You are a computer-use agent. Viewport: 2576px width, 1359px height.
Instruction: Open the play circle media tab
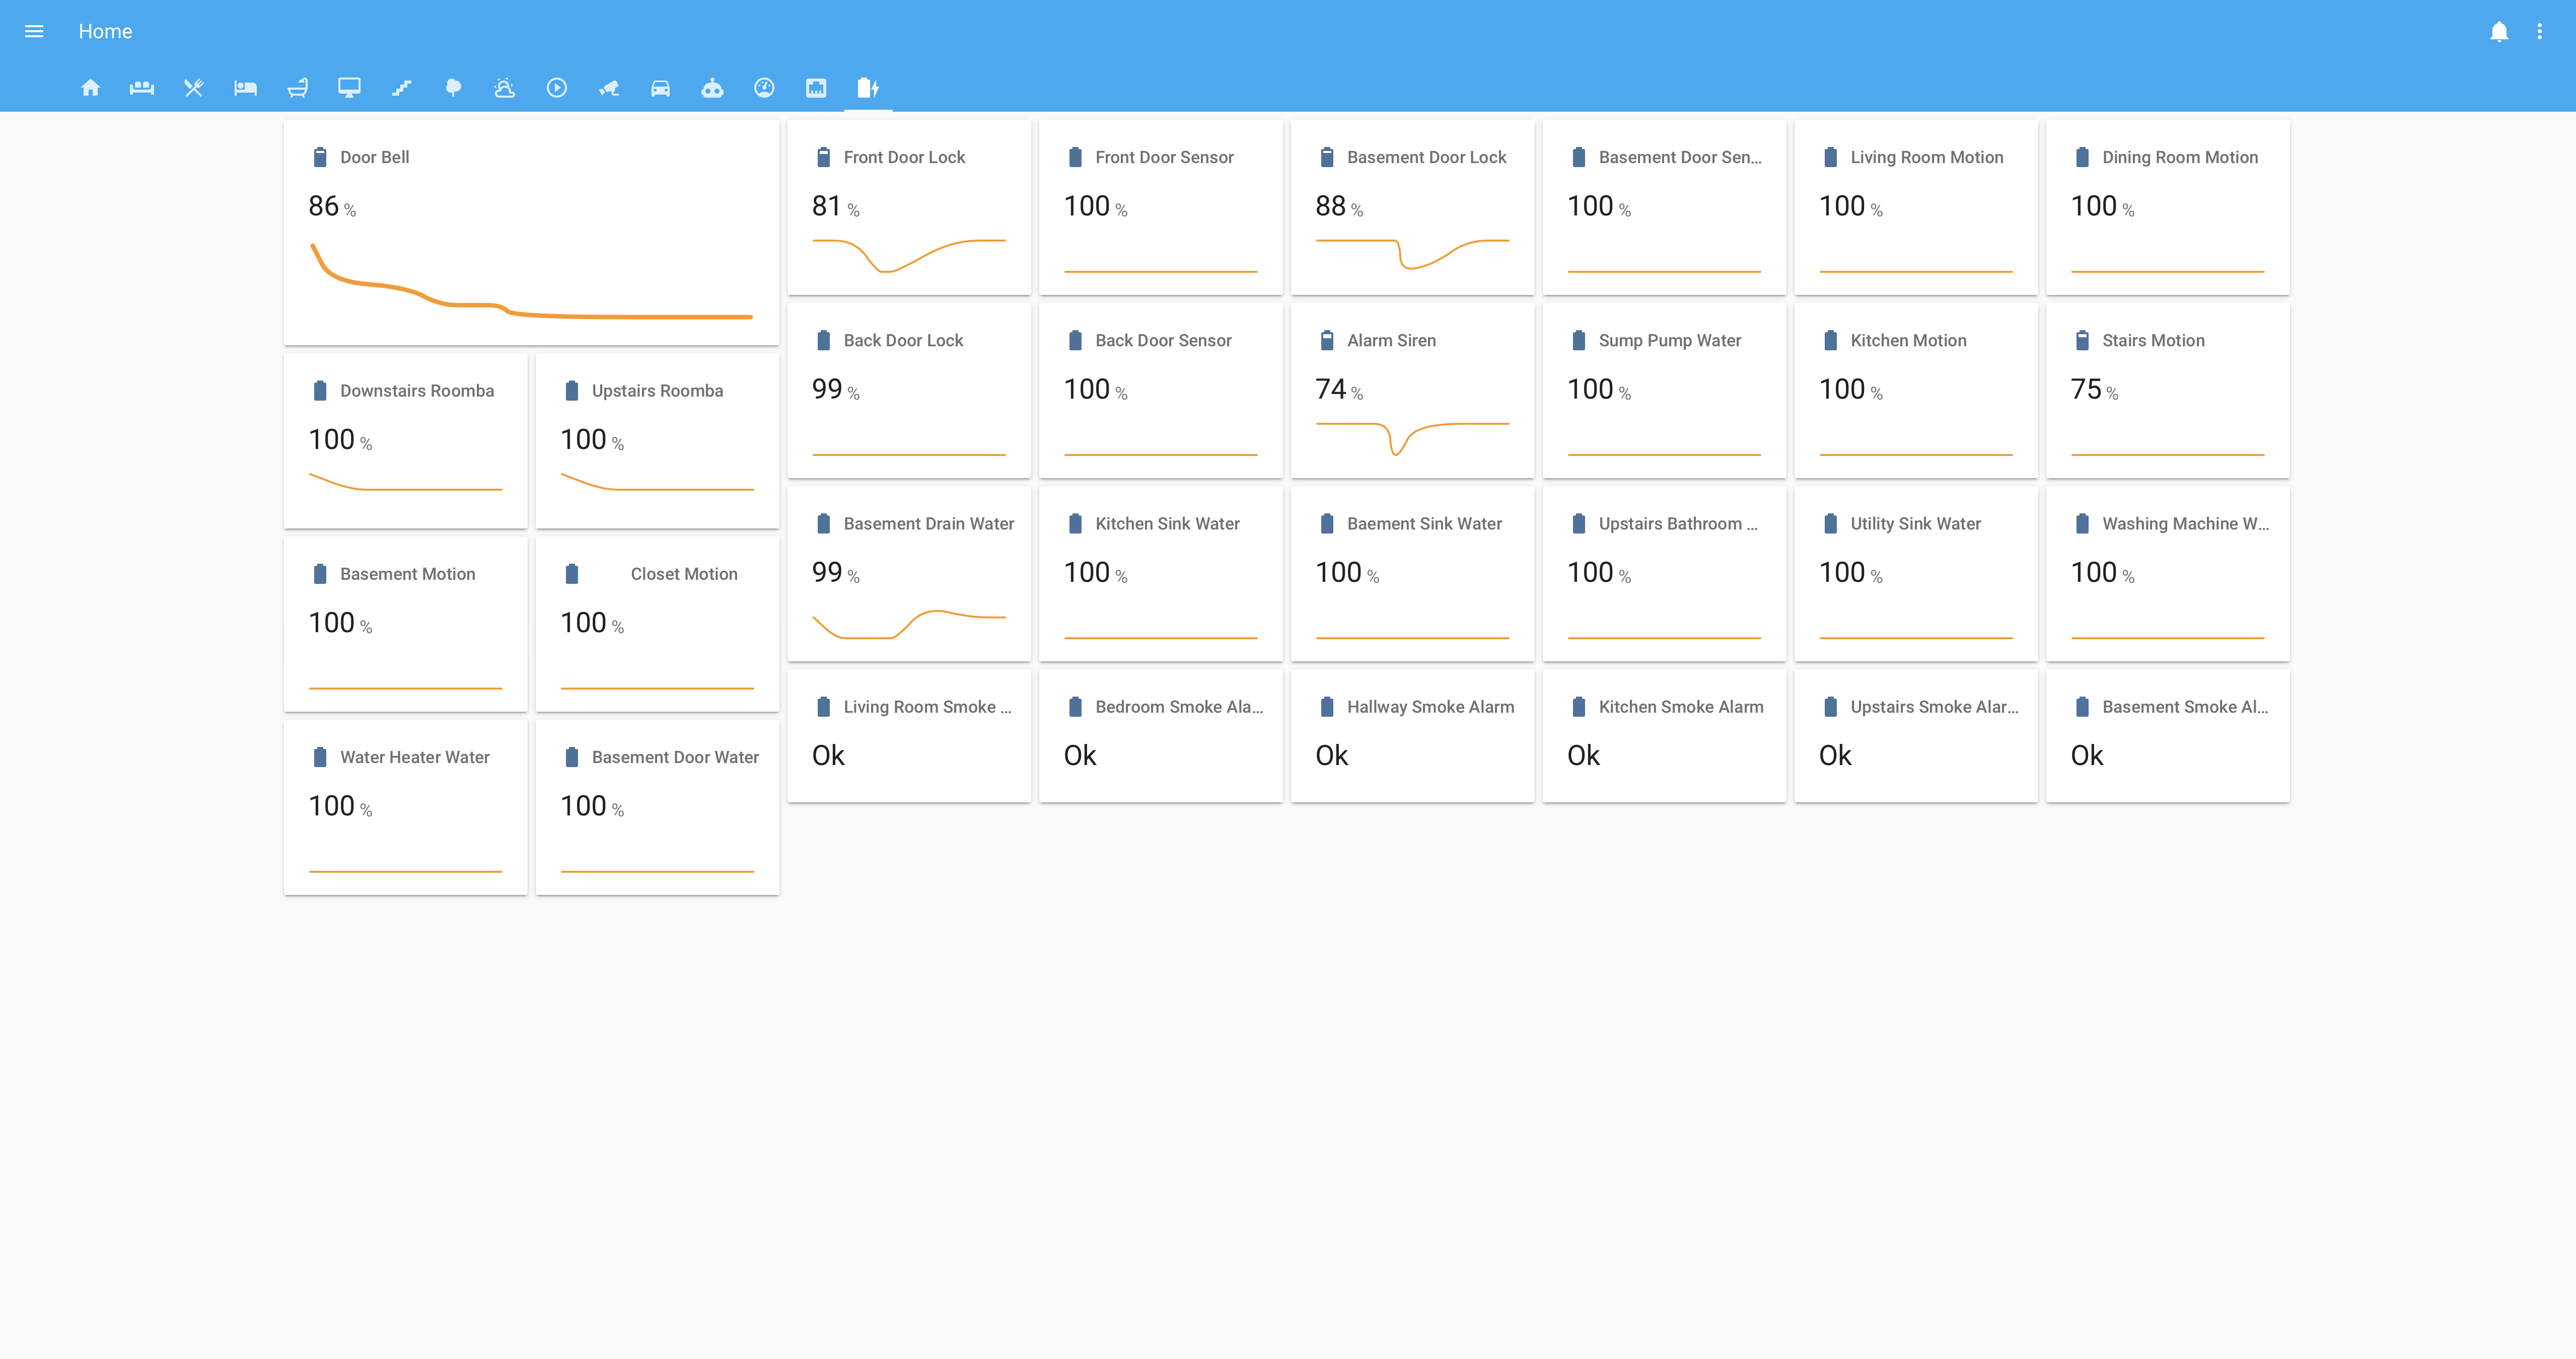pos(557,88)
